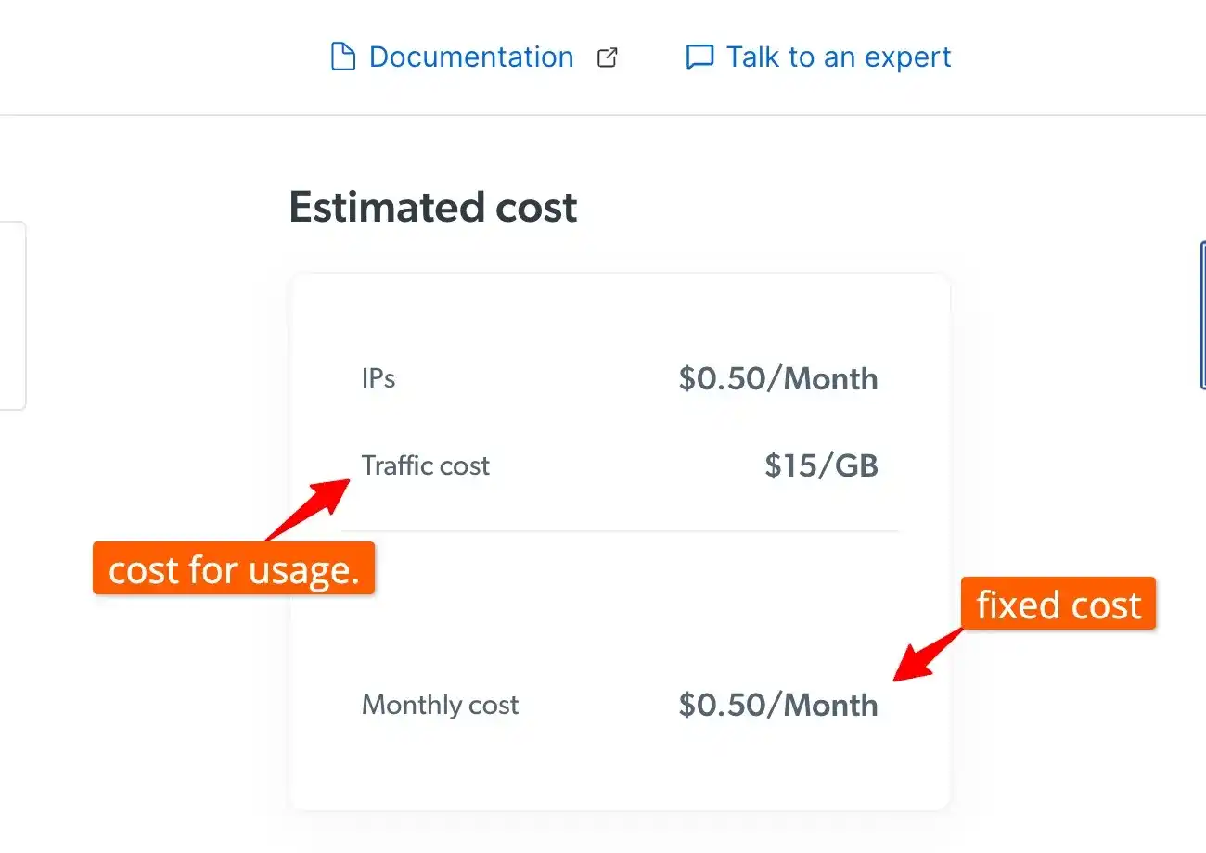The height and width of the screenshot is (853, 1206).
Task: Click the orange 'cost for usage.' annotation
Action: click(x=234, y=568)
